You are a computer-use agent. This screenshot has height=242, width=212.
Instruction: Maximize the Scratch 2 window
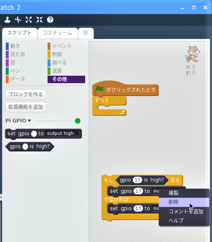pyautogui.click(x=194, y=7)
